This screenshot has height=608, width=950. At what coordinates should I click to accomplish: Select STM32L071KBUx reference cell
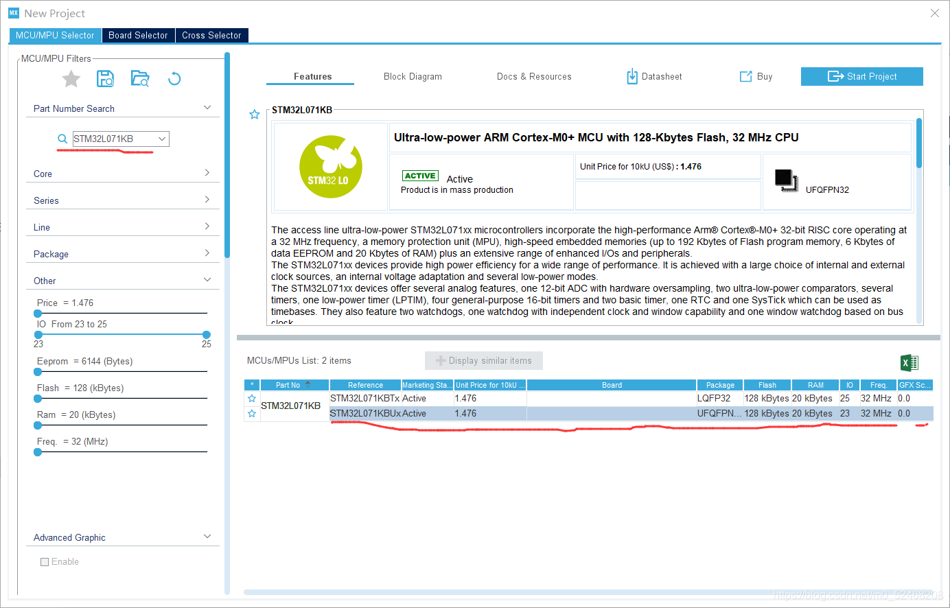click(365, 413)
